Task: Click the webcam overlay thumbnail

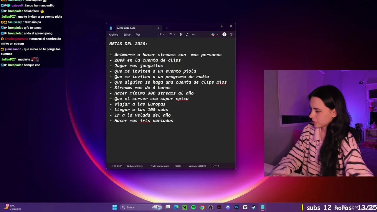Action: [x=320, y=123]
